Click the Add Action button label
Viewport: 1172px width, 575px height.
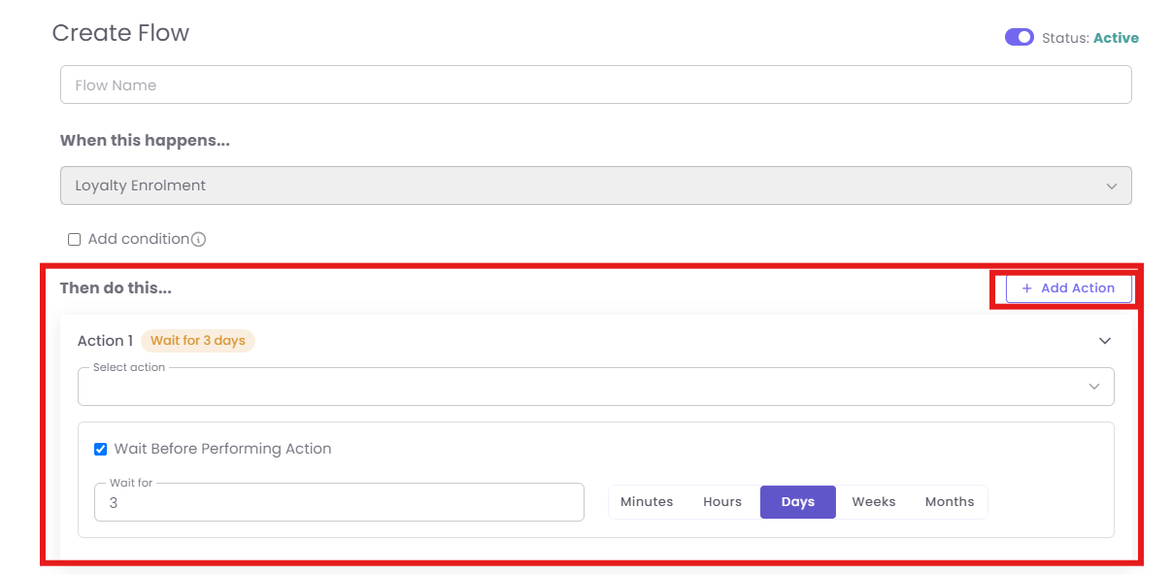tap(1078, 288)
